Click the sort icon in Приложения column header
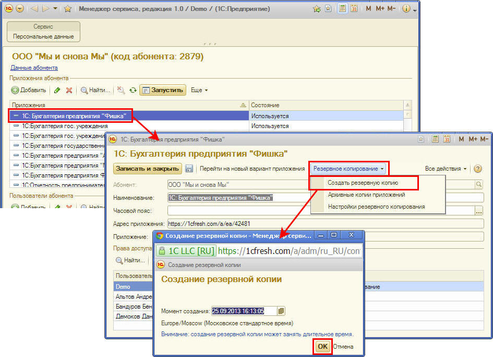Viewport: 493px width, 357px height. [x=243, y=105]
